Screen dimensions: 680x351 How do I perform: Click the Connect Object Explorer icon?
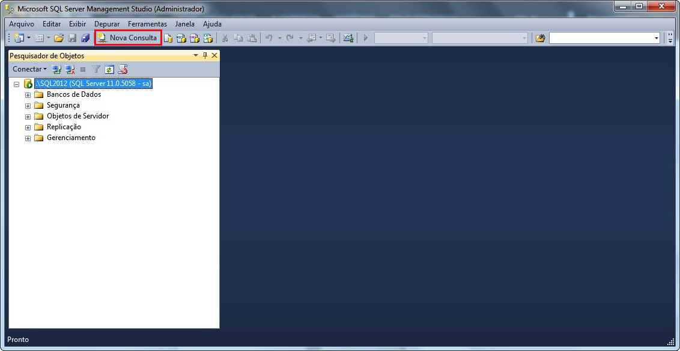pos(56,69)
